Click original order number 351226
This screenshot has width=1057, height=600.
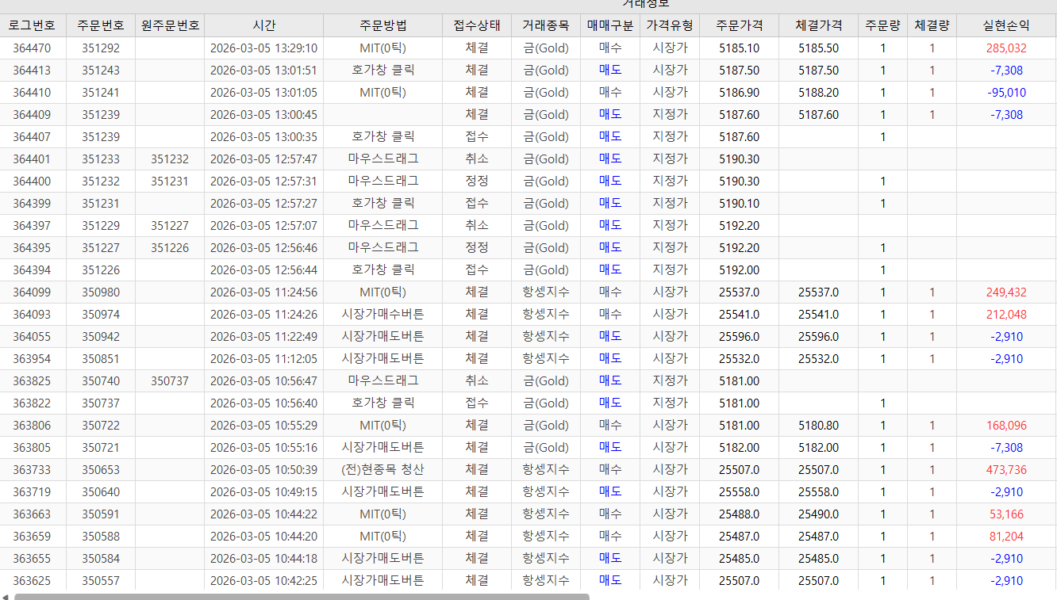tap(170, 247)
